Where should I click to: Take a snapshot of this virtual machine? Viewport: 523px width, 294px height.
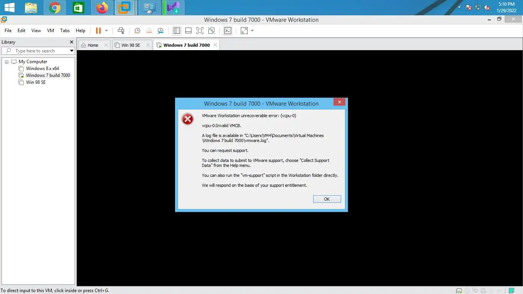point(137,31)
